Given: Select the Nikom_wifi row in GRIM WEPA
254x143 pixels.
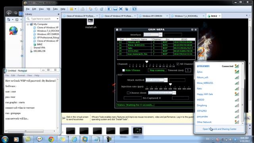Looking at the screenshot, I should tap(156, 42).
